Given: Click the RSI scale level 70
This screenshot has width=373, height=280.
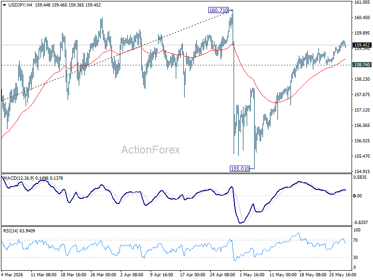Looking at the screenshot, I should pyautogui.click(x=356, y=240).
